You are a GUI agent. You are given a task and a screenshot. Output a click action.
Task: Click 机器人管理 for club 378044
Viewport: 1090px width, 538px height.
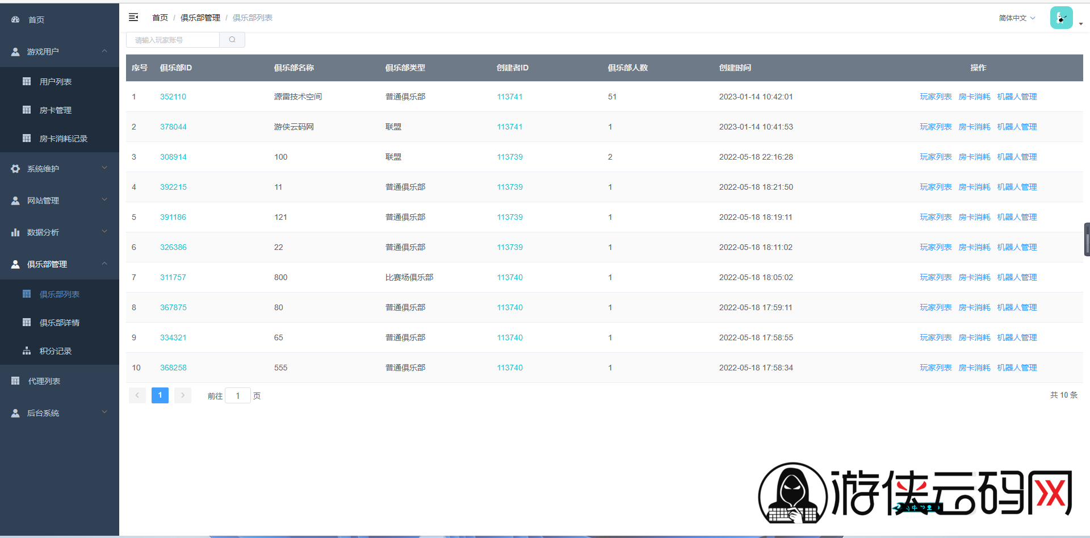[1016, 127]
